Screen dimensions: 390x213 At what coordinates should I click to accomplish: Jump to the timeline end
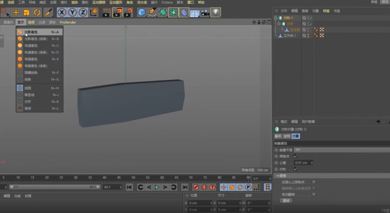point(185,187)
